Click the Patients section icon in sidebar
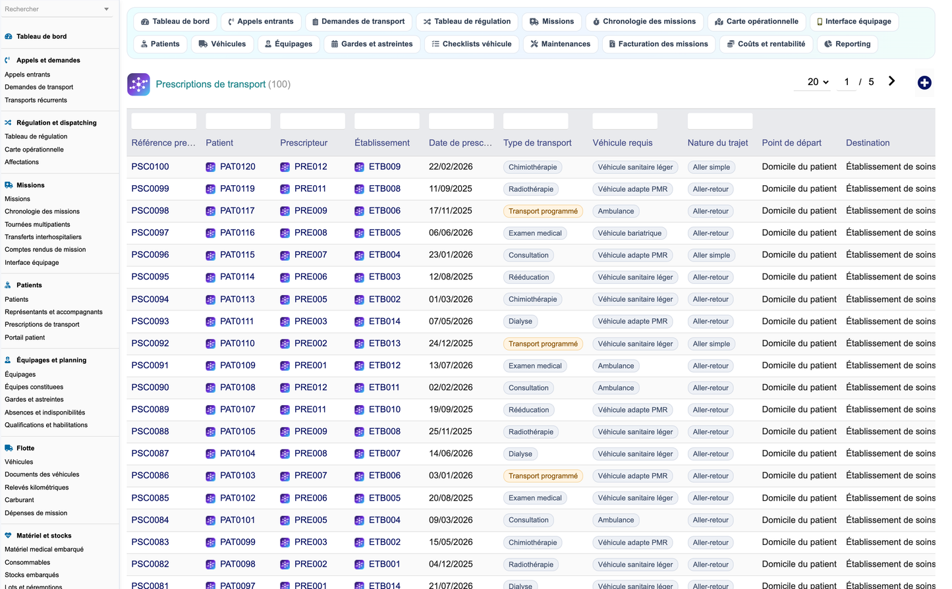 pos(8,285)
